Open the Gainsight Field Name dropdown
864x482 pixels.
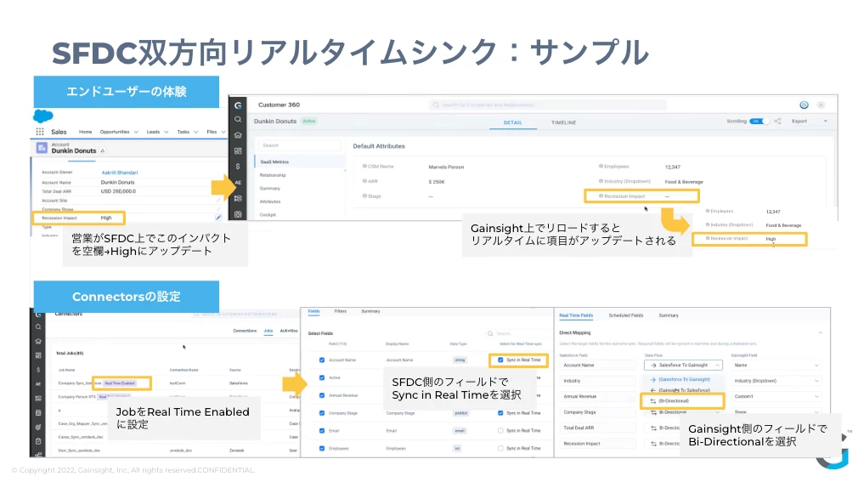tap(776, 365)
